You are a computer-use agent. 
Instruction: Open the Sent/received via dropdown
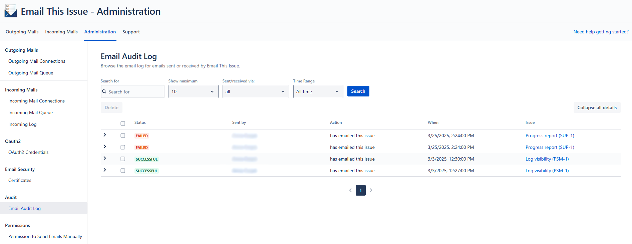tap(256, 91)
